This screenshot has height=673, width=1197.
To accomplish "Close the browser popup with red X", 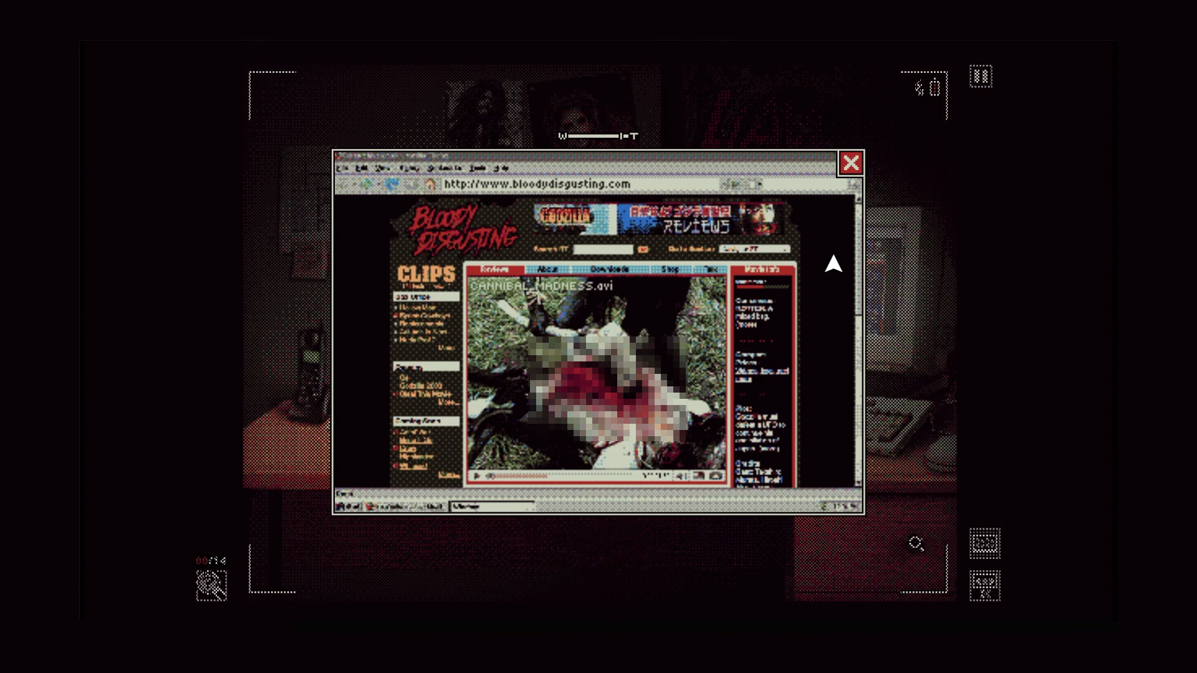I will (x=851, y=163).
